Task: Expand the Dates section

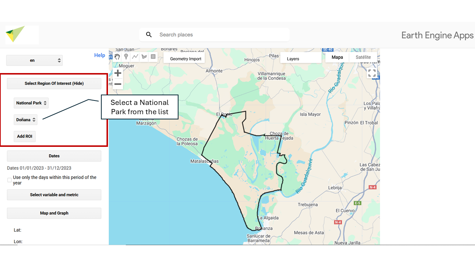Action: (54, 156)
